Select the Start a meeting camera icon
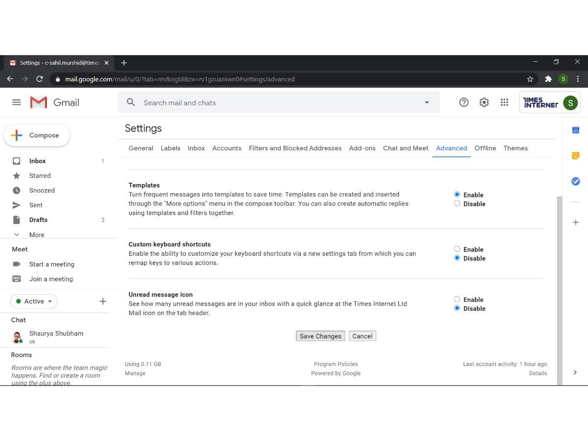 click(16, 264)
